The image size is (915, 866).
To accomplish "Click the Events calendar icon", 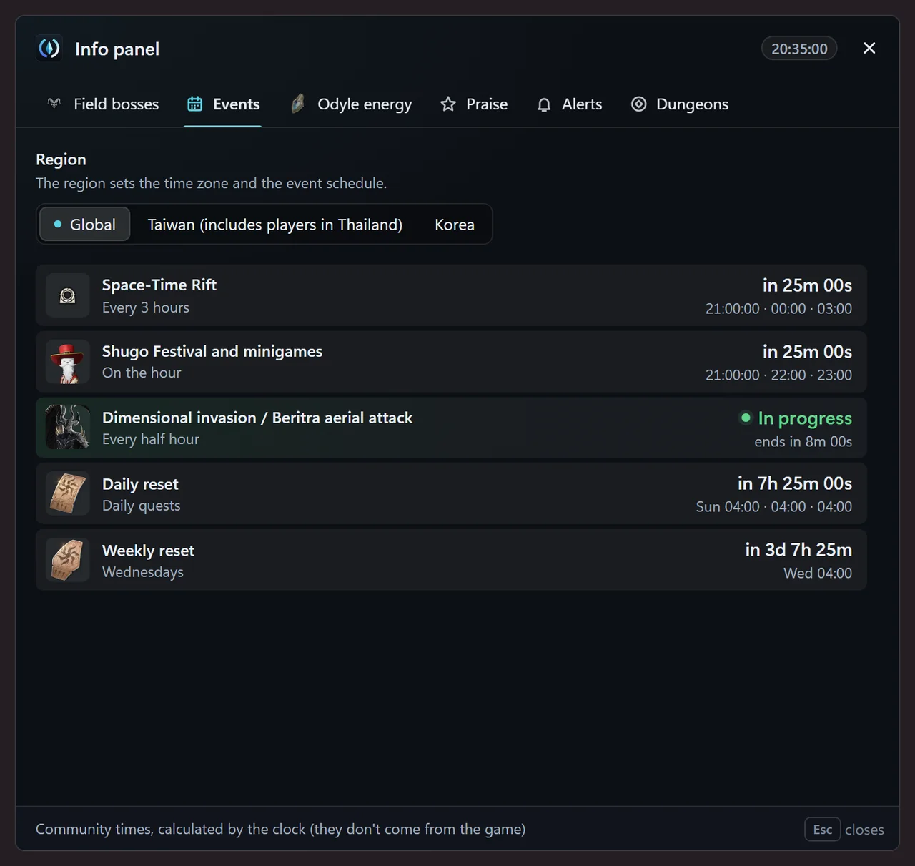I will (x=194, y=104).
